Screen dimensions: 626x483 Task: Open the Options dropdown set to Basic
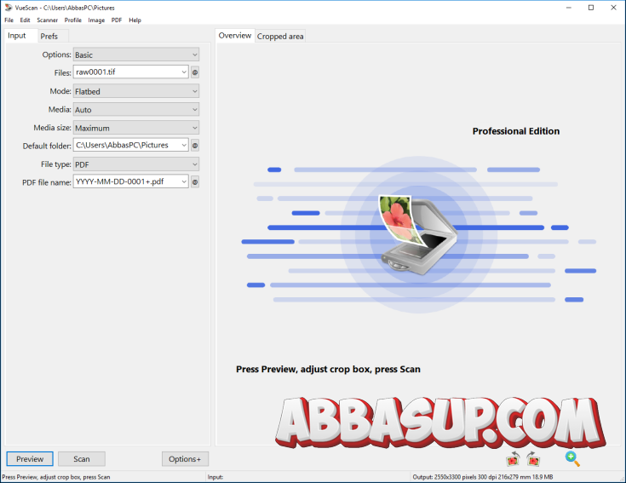pyautogui.click(x=136, y=55)
